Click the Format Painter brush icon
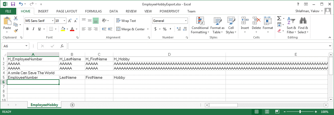Image resolution: width=334 pixels, height=115 pixels. (16, 31)
